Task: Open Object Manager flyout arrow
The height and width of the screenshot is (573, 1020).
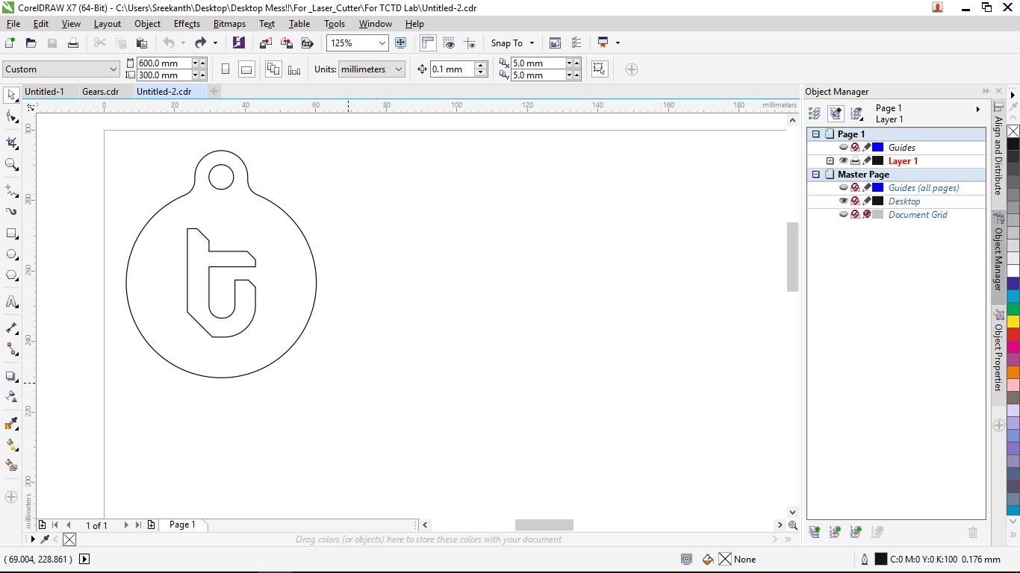Action: pos(978,110)
